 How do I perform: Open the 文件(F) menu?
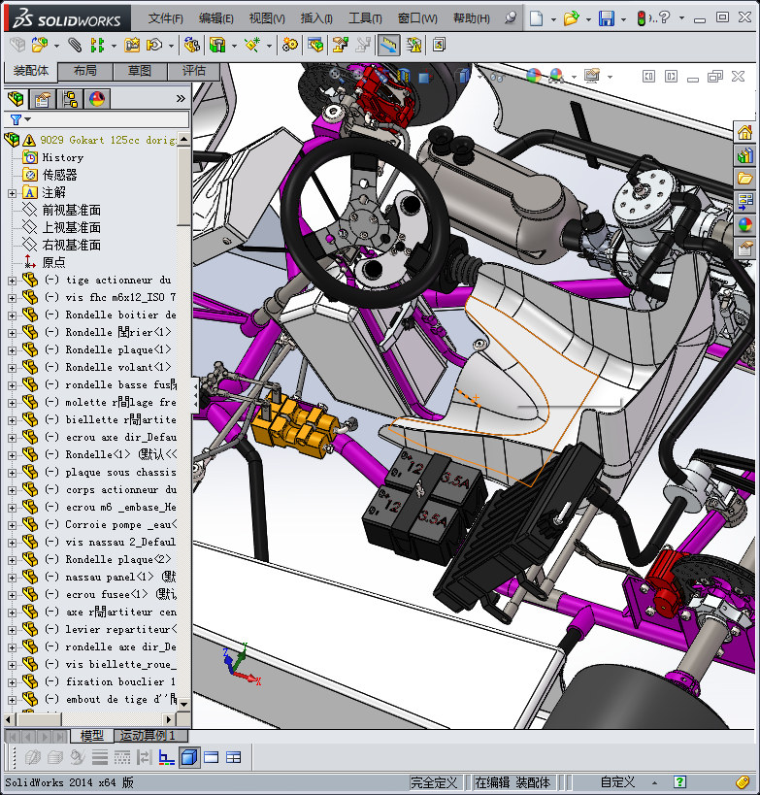tap(165, 18)
